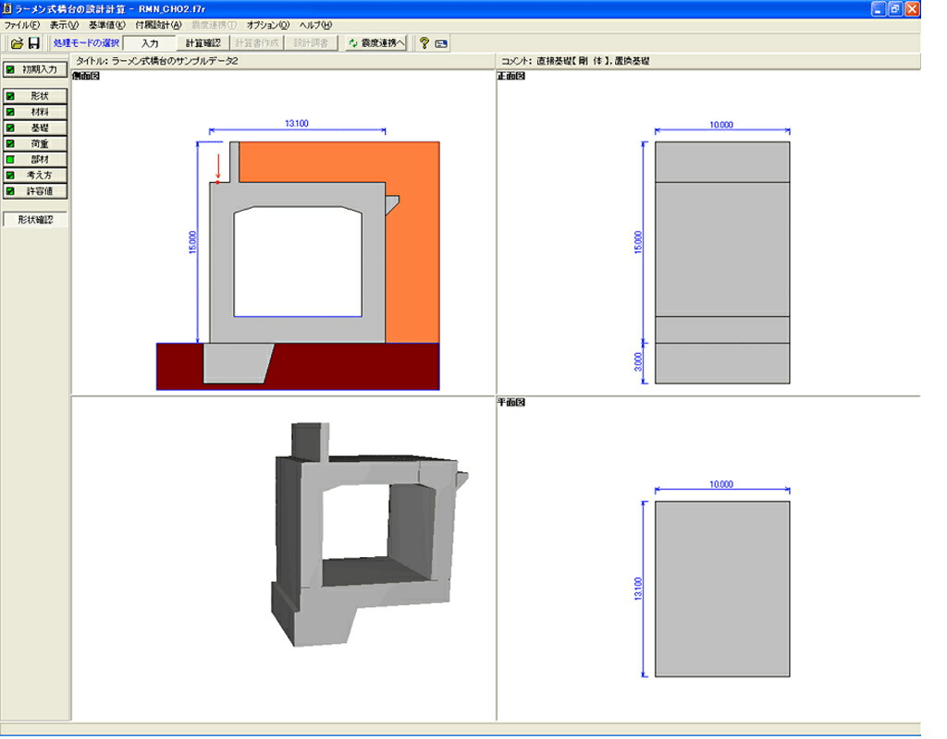Image resolution: width=947 pixels, height=739 pixels.
Task: Expand the ヘルプ(H) menu
Action: coord(315,25)
